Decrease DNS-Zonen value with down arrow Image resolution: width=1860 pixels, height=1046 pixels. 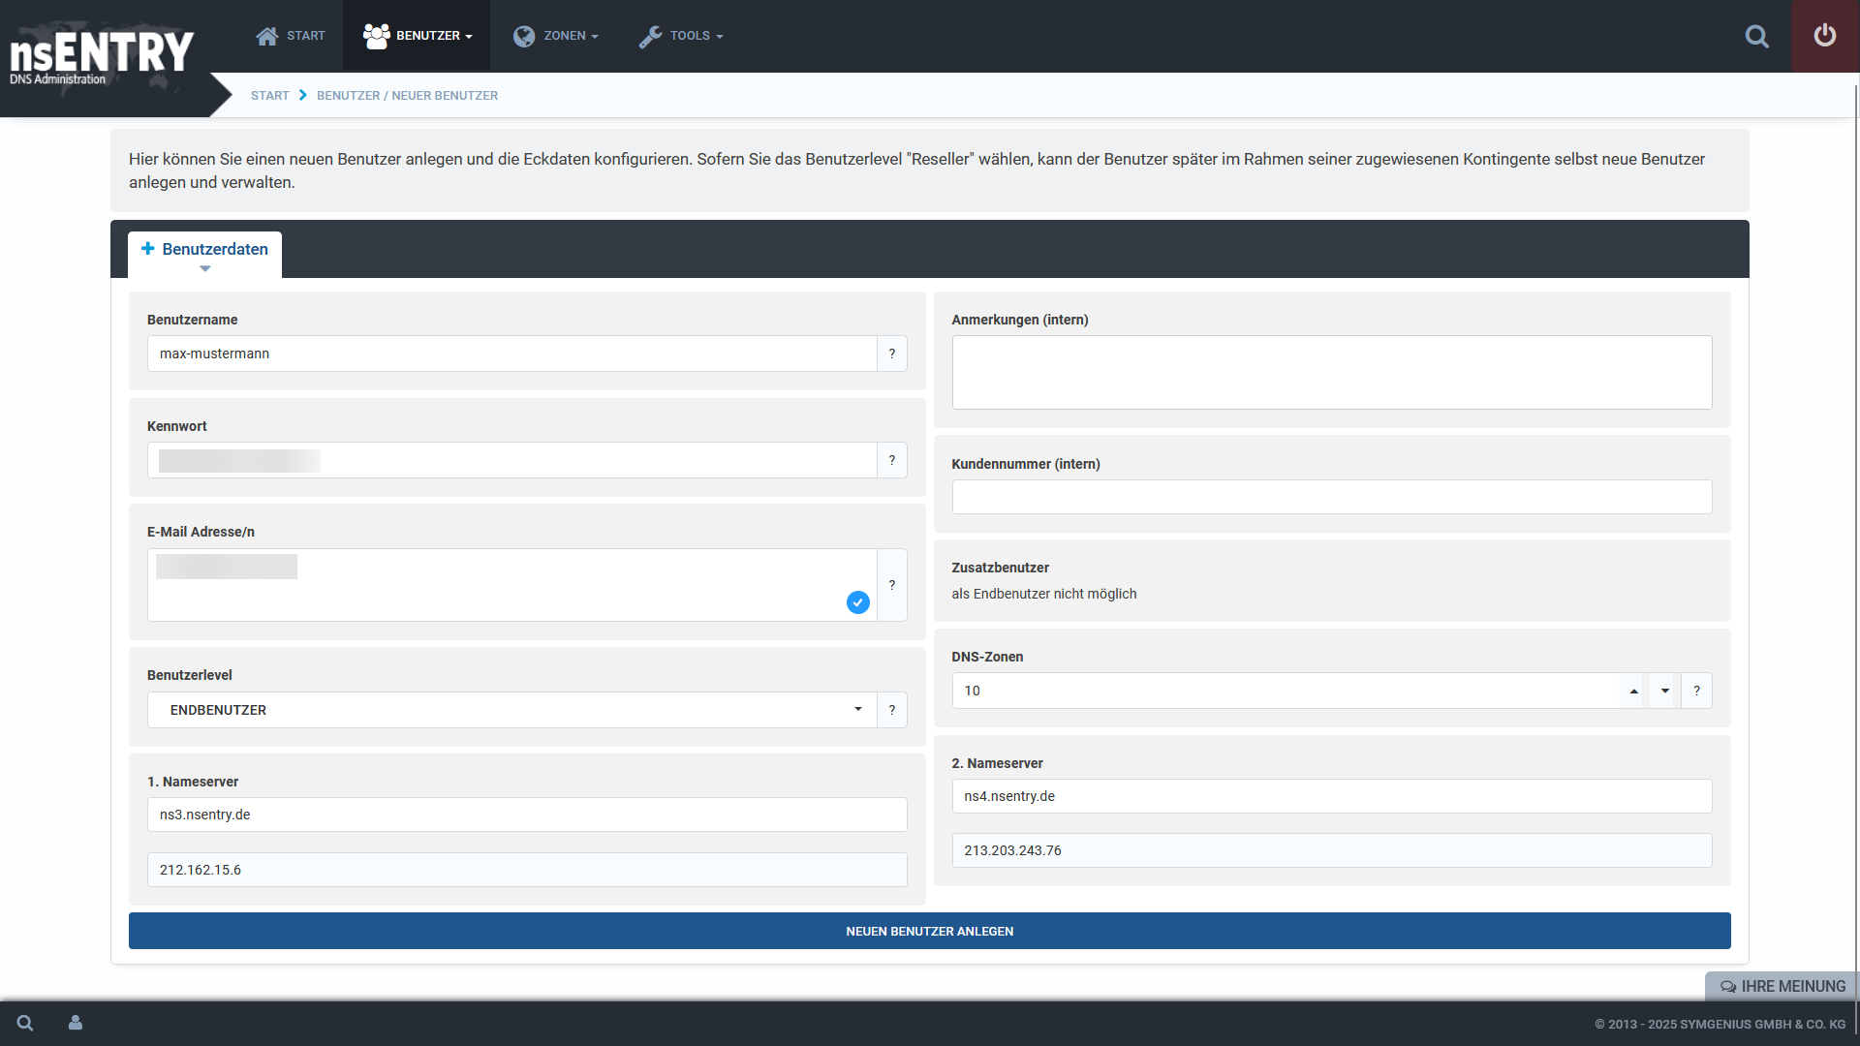coord(1664,691)
